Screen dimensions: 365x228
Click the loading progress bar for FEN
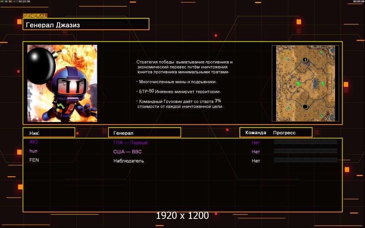coord(305,160)
